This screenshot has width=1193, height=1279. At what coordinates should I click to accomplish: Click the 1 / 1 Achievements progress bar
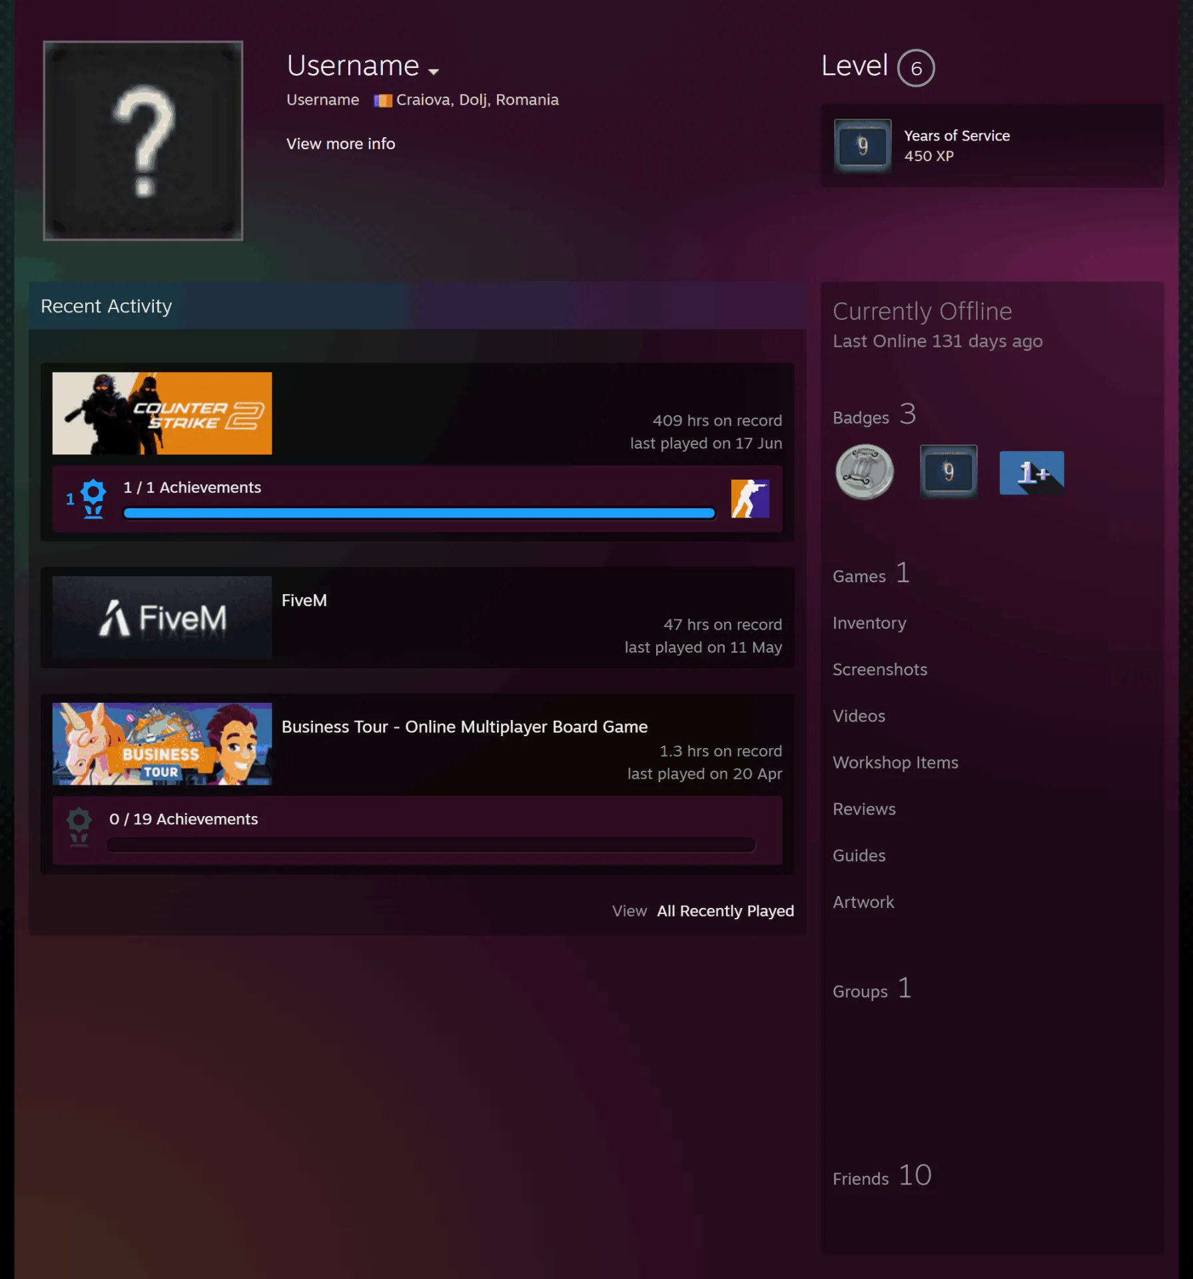click(x=419, y=513)
